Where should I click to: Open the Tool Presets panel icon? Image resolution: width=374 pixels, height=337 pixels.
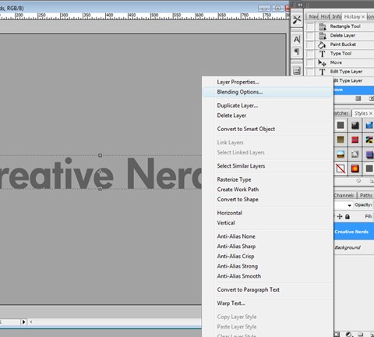(297, 20)
